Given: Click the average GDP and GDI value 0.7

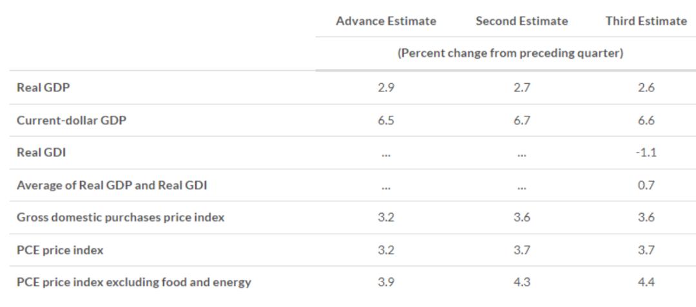Looking at the screenshot, I should click(646, 185).
